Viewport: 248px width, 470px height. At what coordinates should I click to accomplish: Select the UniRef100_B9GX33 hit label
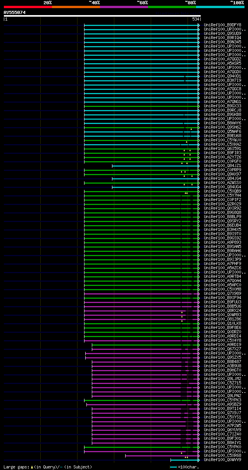pyautogui.click(x=223, y=106)
